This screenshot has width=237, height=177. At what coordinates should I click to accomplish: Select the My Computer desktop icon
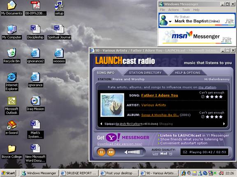coord(12,32)
